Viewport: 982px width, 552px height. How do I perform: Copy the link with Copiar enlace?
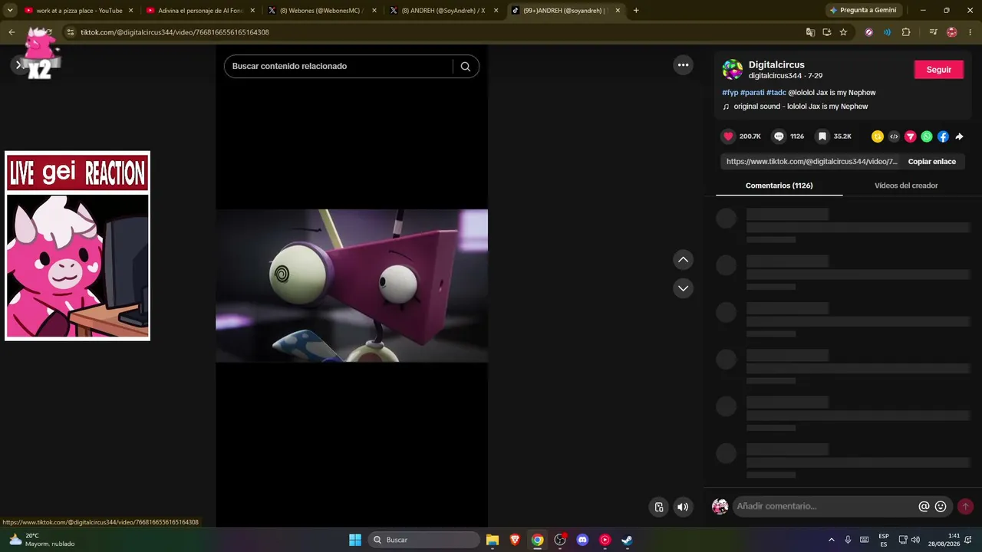932,162
